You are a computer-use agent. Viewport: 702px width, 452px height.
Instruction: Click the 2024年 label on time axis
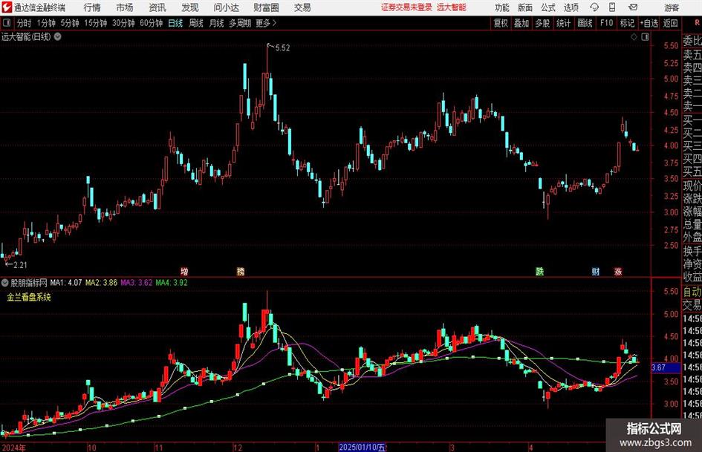point(13,448)
